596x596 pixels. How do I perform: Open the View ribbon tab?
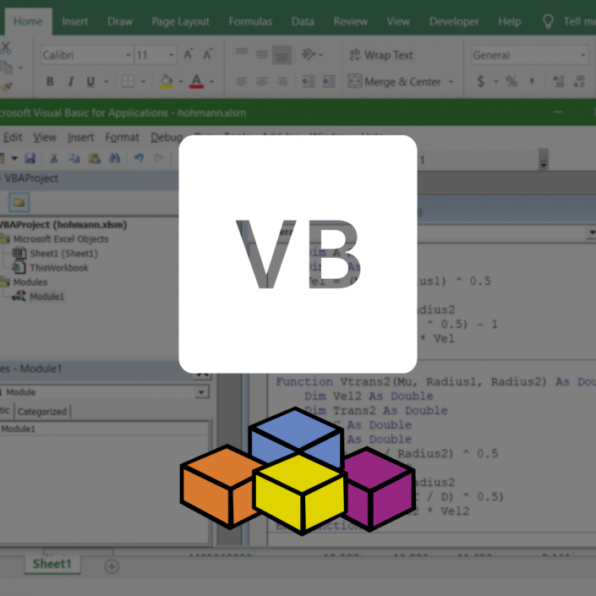point(398,22)
